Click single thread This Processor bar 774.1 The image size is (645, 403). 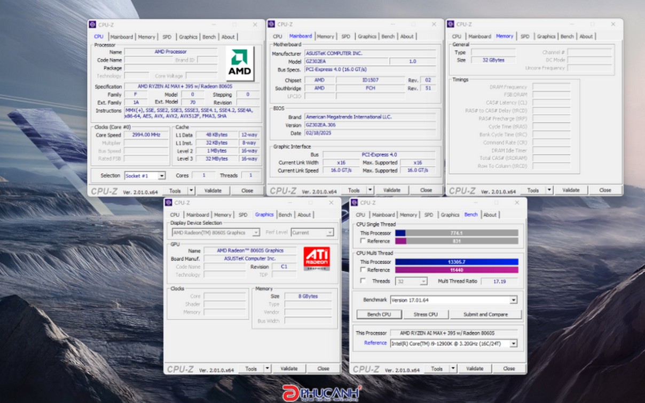[457, 233]
